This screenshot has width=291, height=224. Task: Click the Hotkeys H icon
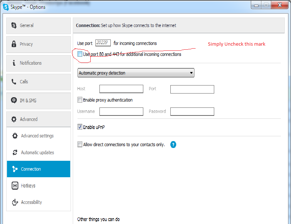pyautogui.click(x=15, y=186)
